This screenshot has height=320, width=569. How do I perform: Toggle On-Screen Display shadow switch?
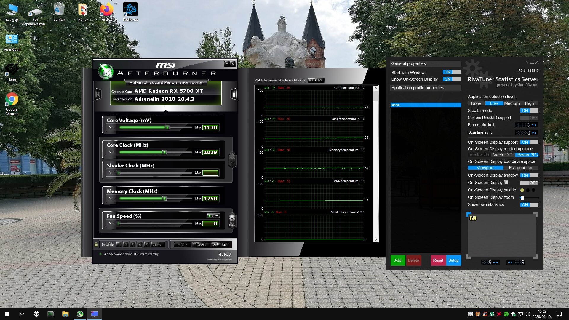tap(529, 175)
